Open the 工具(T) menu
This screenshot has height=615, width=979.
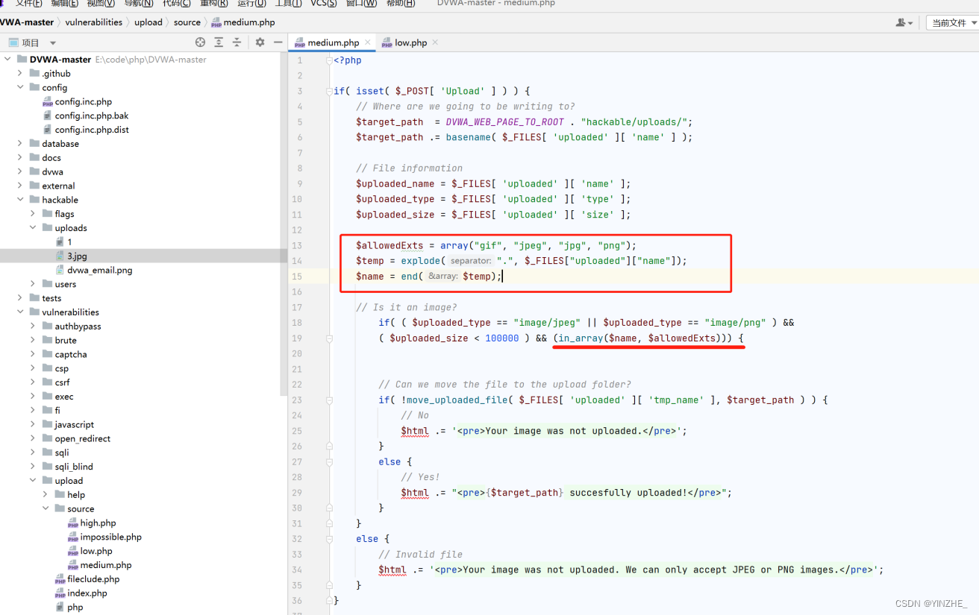point(288,4)
